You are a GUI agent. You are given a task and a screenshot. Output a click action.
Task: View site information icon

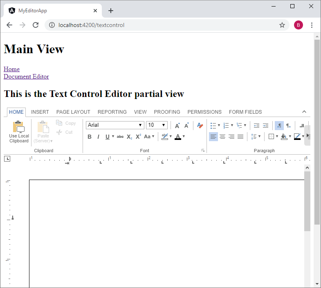(x=52, y=25)
